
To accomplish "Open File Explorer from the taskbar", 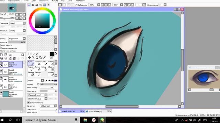I will click(85, 120).
